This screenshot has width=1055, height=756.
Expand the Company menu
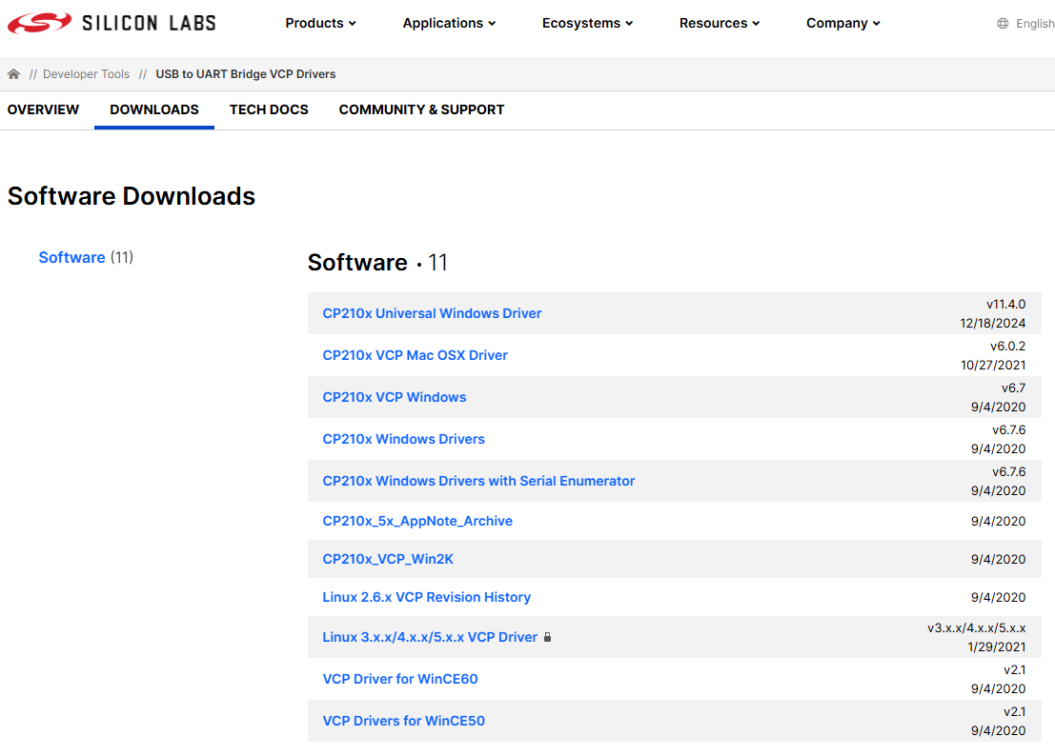843,23
